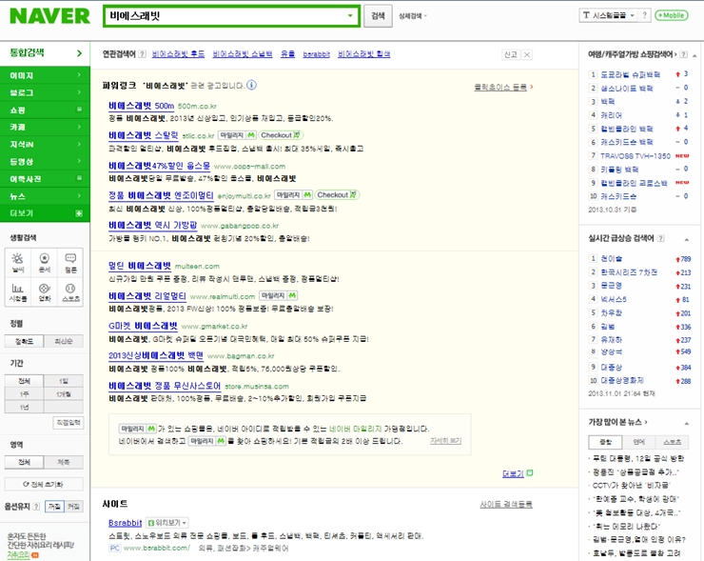Open the bsrabbit related search link

coord(316,54)
